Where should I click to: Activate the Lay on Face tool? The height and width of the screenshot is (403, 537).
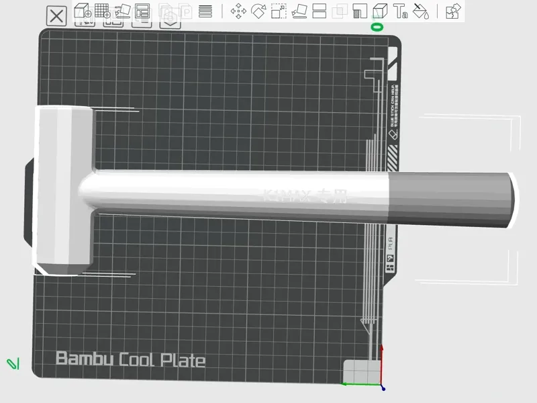[299, 11]
